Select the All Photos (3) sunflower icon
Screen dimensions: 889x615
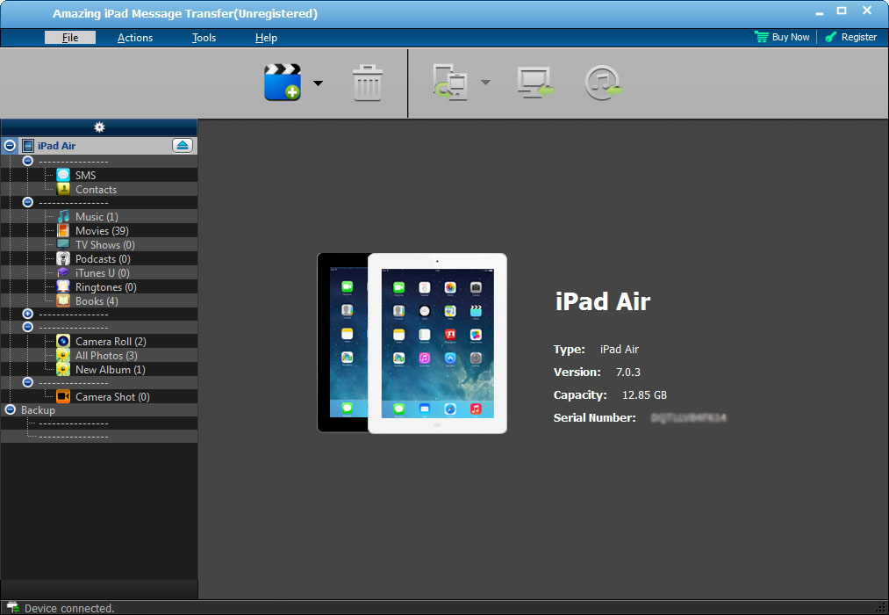tap(63, 355)
